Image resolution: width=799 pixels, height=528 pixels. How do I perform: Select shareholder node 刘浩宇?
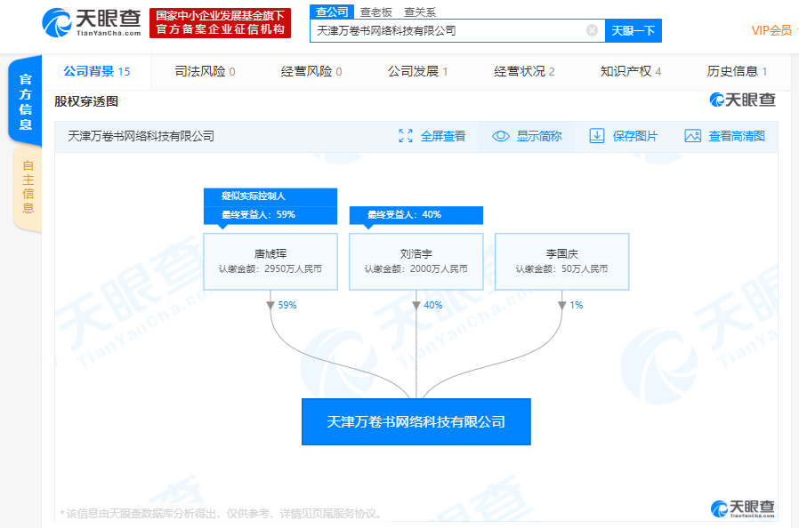pos(416,261)
